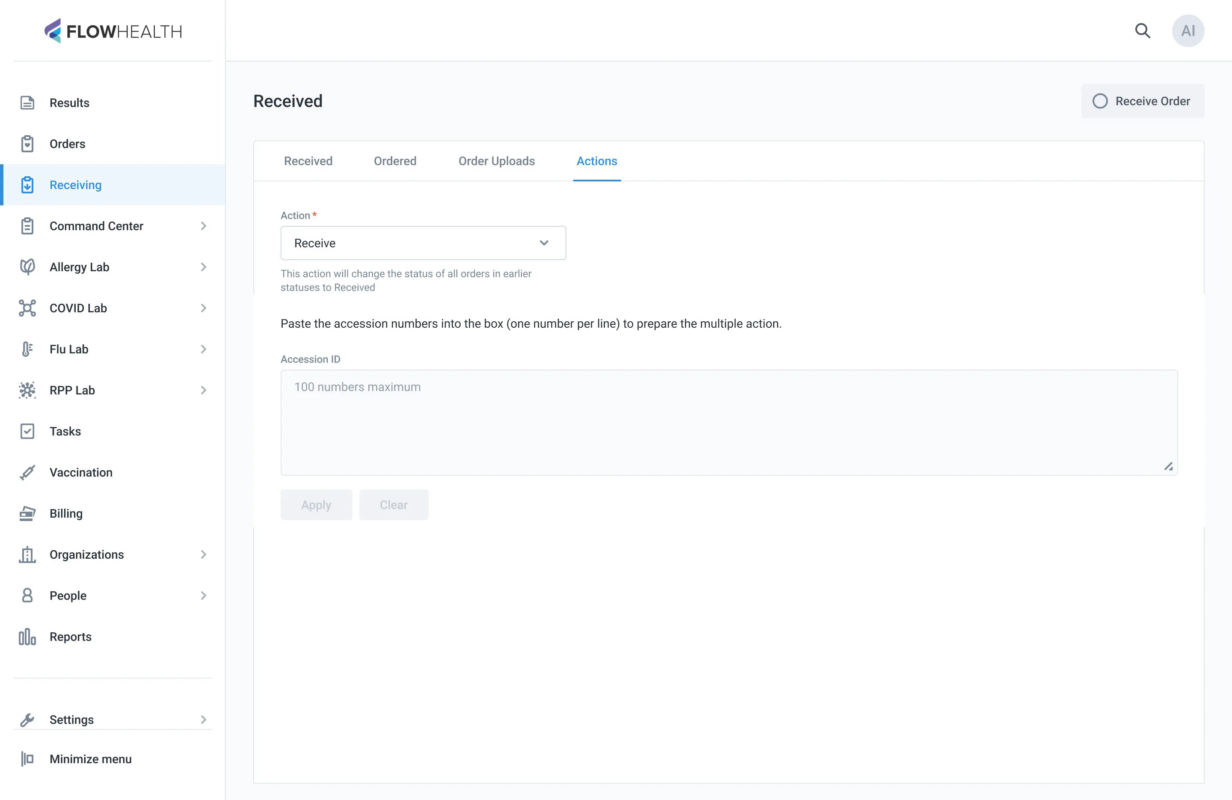Switch to the Order Uploads tab
The height and width of the screenshot is (800, 1232).
pyautogui.click(x=496, y=161)
